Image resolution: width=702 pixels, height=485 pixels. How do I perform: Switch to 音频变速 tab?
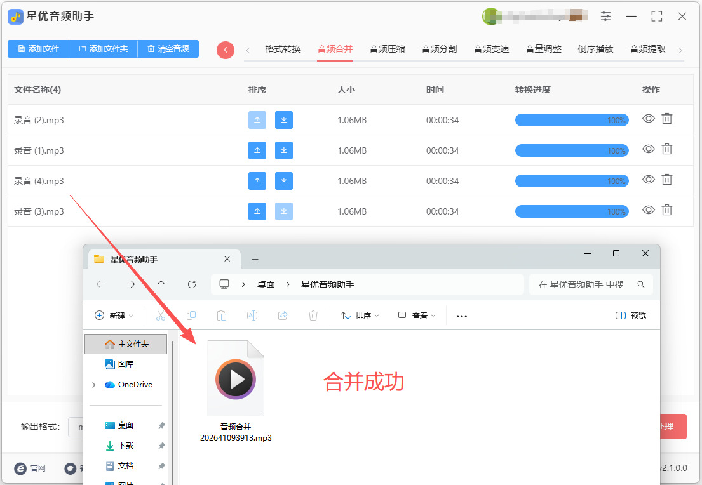tap(492, 50)
